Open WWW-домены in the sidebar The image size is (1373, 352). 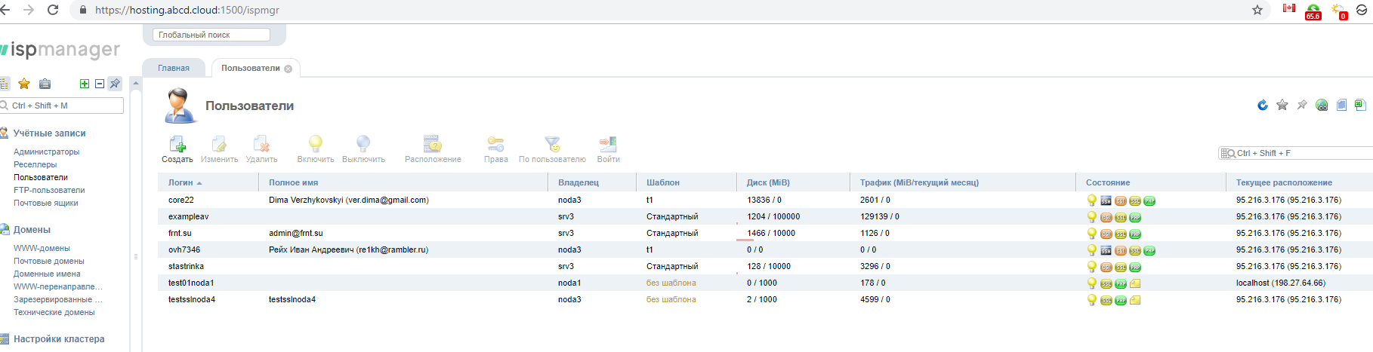point(42,248)
